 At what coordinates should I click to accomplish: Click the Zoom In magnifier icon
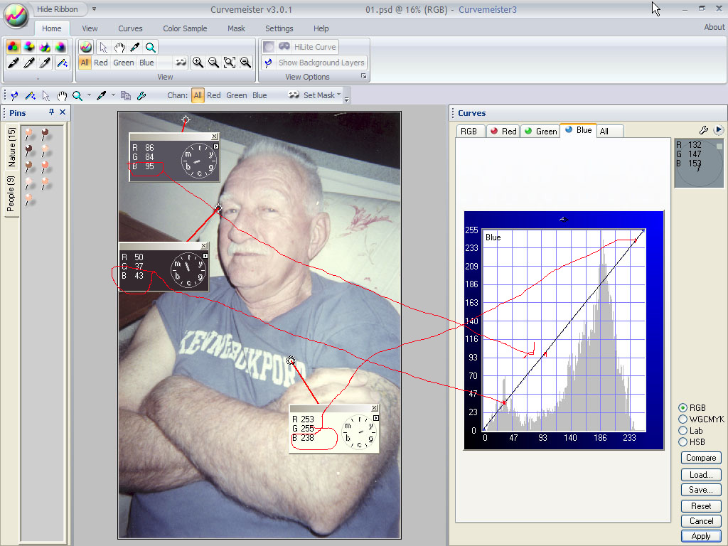[x=198, y=63]
